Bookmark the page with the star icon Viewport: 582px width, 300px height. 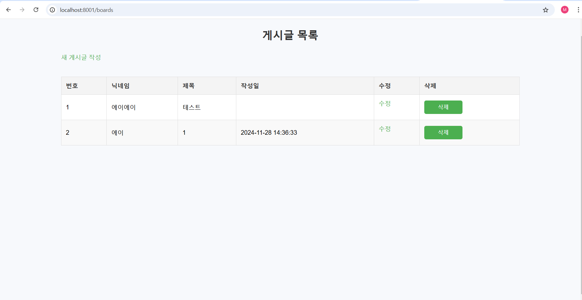(x=545, y=10)
